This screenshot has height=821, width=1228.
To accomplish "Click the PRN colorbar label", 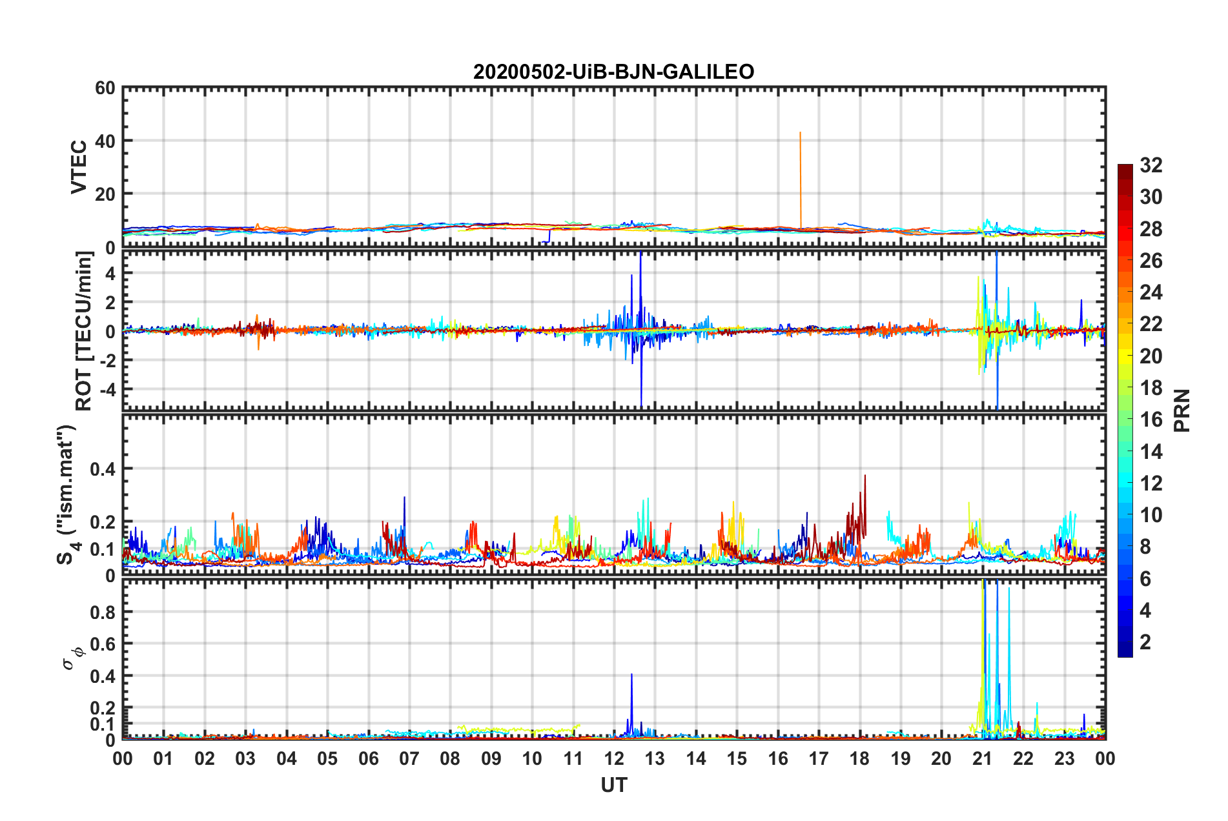I will click(x=1182, y=411).
